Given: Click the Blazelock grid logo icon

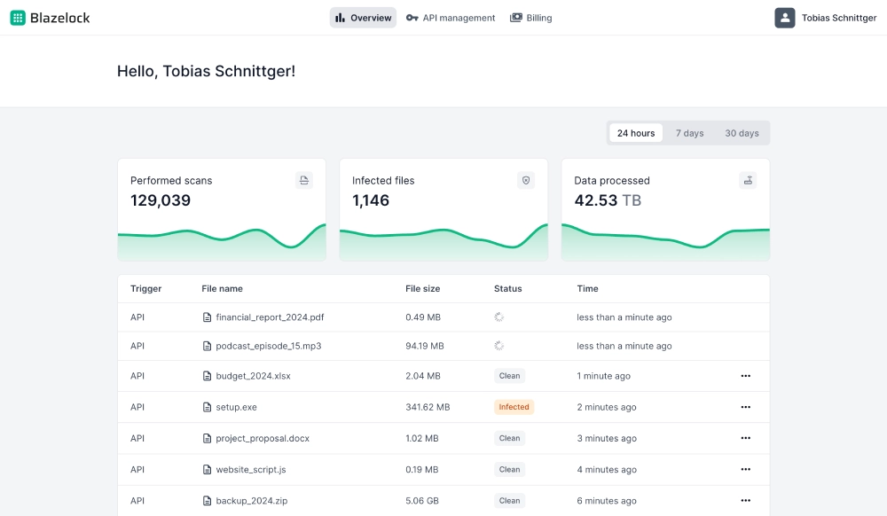Looking at the screenshot, I should (16, 17).
